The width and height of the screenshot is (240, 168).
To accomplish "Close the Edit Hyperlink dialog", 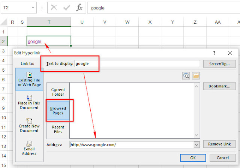I will pyautogui.click(x=230, y=53).
